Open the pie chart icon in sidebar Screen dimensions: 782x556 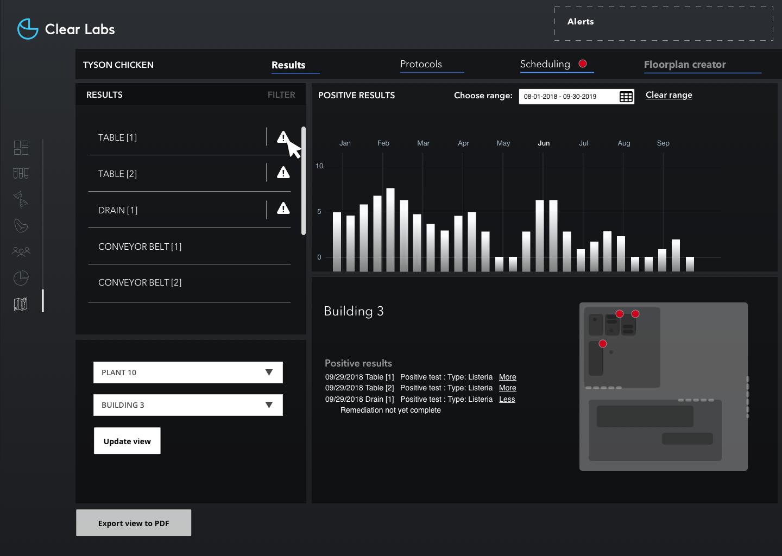point(21,278)
